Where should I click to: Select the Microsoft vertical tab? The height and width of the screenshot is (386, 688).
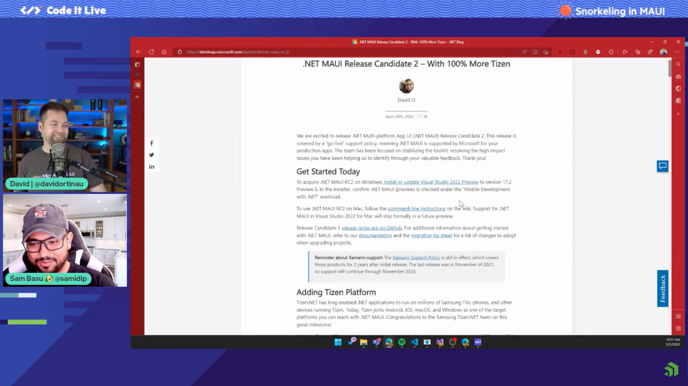tap(138, 85)
